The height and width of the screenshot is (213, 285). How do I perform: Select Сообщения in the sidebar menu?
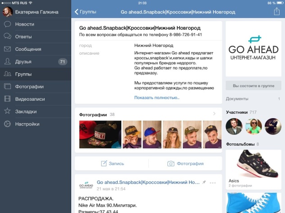tap(28, 49)
